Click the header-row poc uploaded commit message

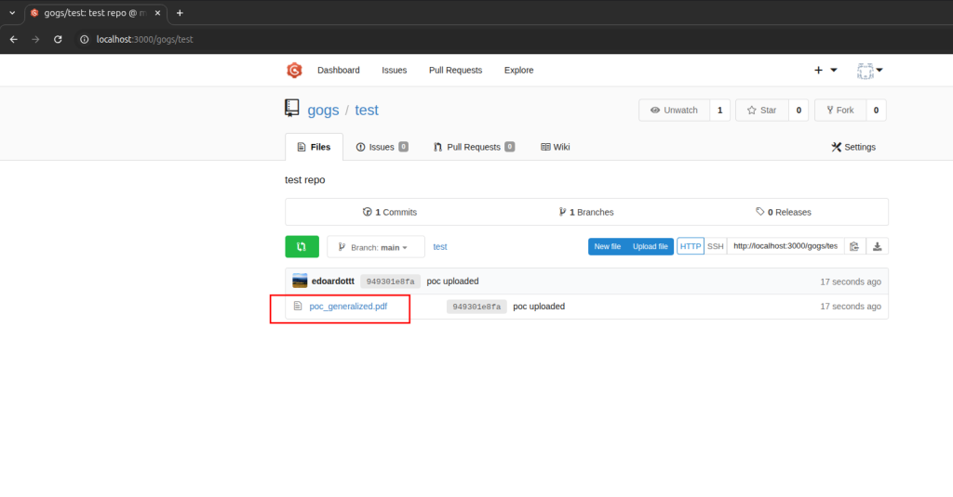453,281
